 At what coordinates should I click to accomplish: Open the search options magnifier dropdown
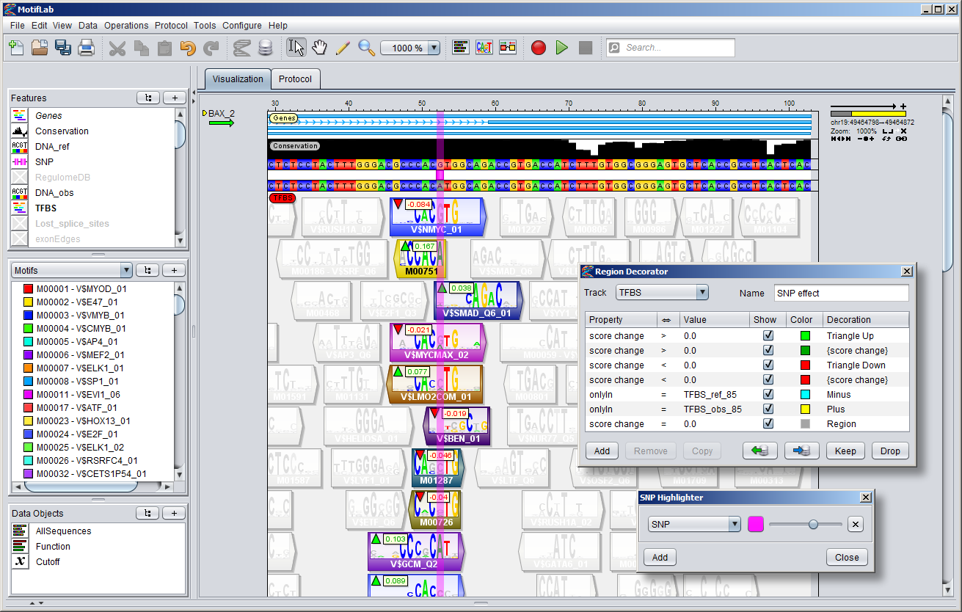(x=614, y=48)
